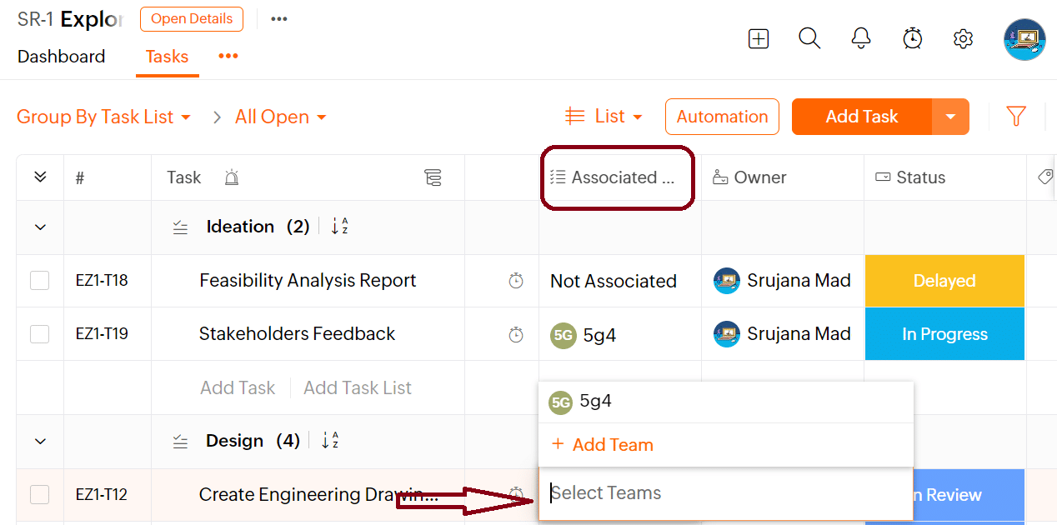Click the quick add plus icon
Viewport: 1057px width, 525px height.
759,38
